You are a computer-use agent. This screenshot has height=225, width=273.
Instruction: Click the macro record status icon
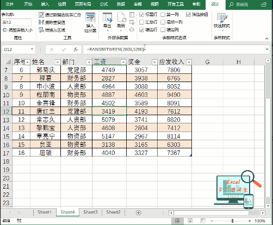(x=19, y=221)
